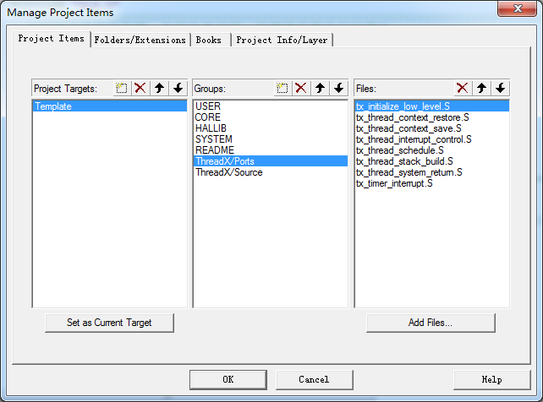The width and height of the screenshot is (543, 402).
Task: Delete the selected project target
Action: pyautogui.click(x=140, y=88)
